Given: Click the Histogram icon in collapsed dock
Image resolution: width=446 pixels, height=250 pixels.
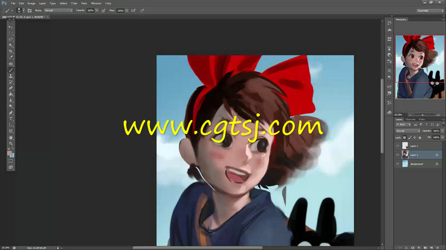Looking at the screenshot, I should (389, 30).
